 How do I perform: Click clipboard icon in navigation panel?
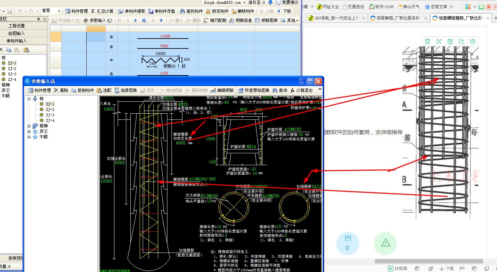(26, 50)
